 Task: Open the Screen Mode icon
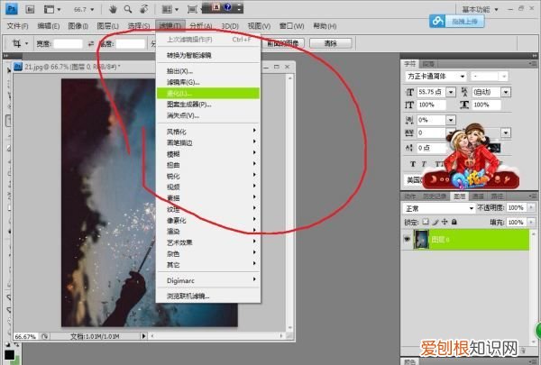(x=192, y=9)
